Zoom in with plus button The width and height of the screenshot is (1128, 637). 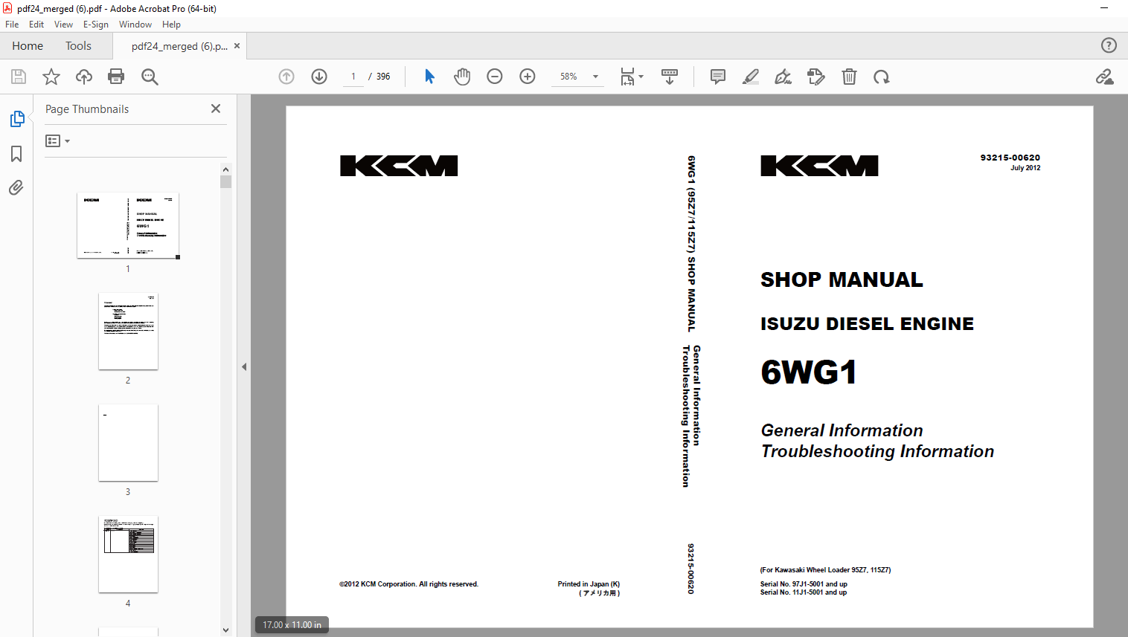click(x=528, y=77)
